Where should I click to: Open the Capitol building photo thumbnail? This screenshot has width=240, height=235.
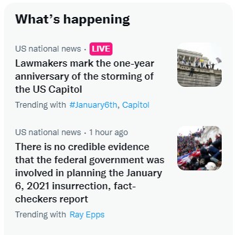199,65
